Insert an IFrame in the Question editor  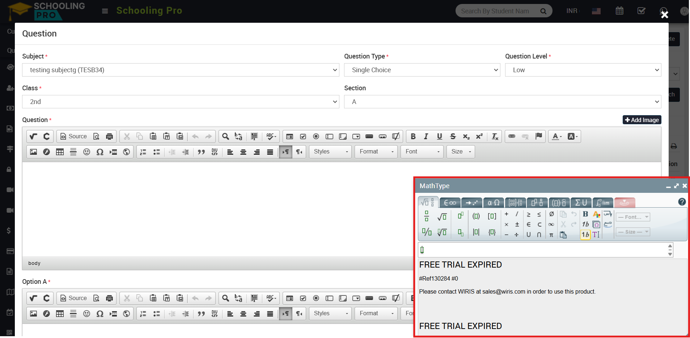tap(126, 152)
